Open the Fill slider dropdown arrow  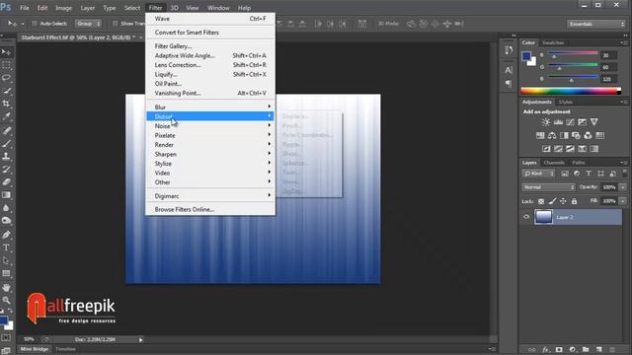[623, 201]
